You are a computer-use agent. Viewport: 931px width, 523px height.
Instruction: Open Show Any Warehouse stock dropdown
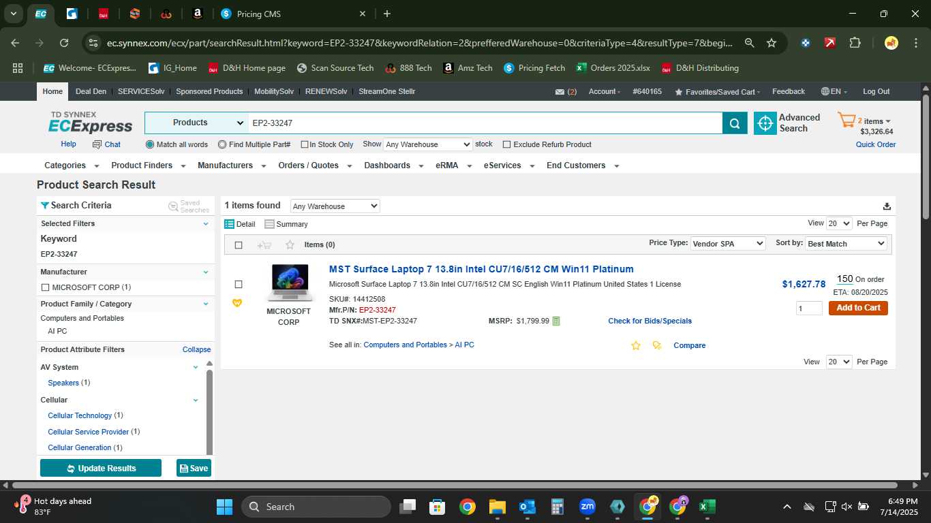tap(427, 144)
